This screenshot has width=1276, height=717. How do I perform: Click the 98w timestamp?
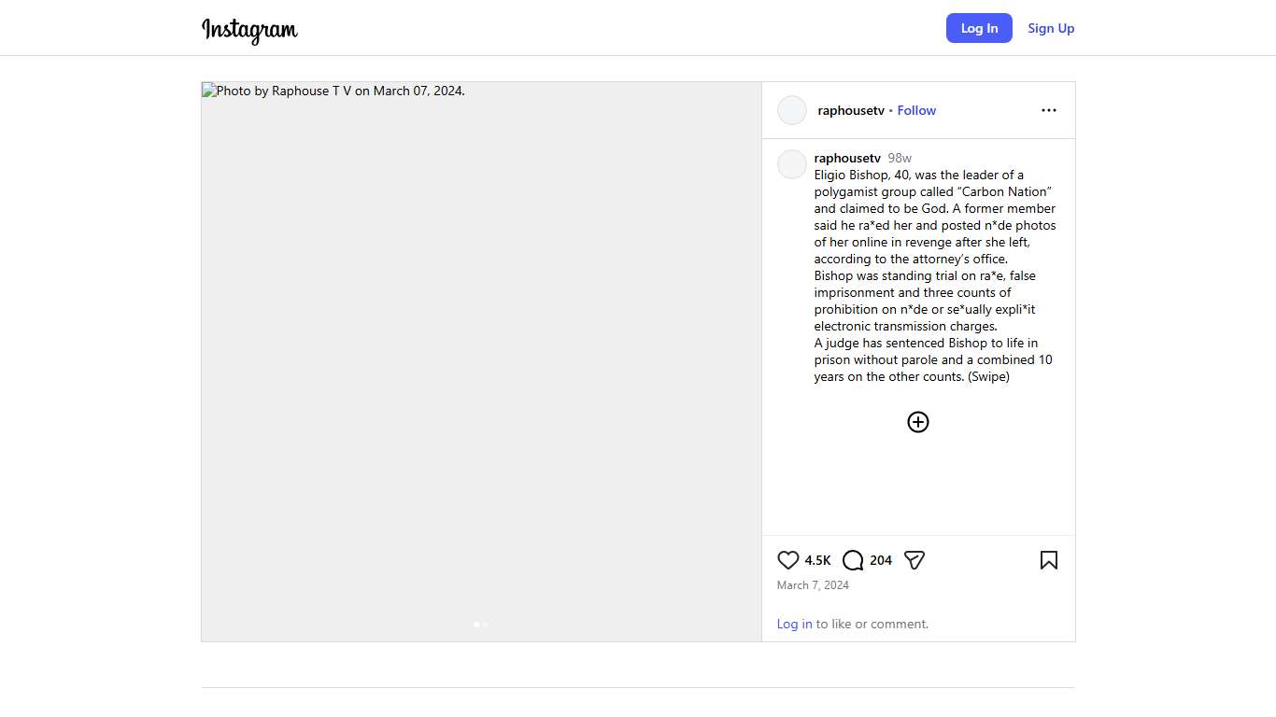coord(900,158)
